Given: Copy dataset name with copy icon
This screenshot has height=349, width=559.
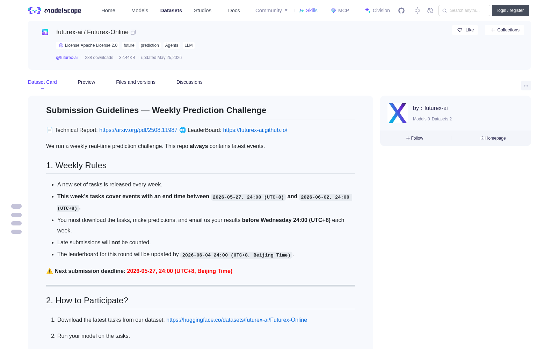Looking at the screenshot, I should pos(133,32).
